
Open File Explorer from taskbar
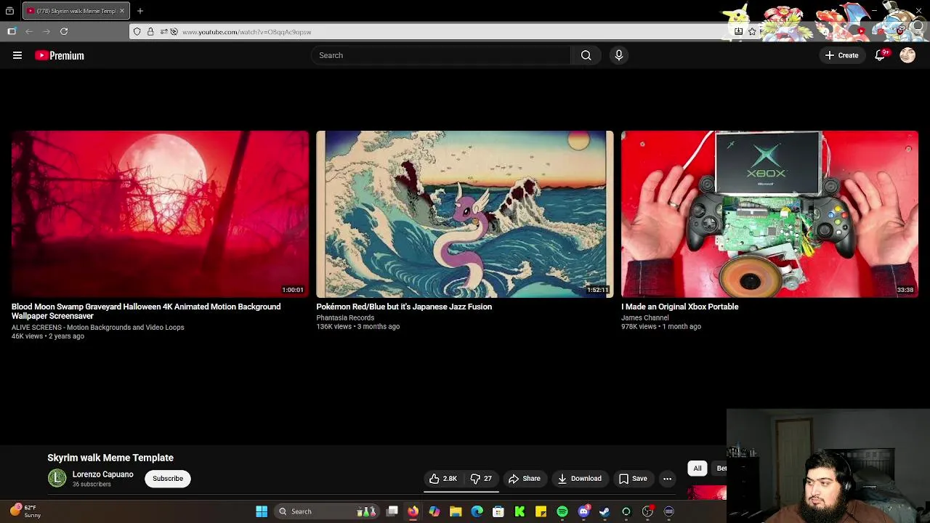(x=456, y=511)
